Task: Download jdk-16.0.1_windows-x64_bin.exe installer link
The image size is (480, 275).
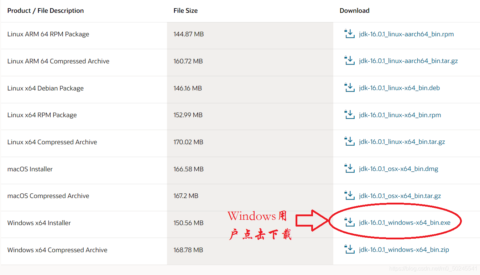Action: (x=405, y=223)
